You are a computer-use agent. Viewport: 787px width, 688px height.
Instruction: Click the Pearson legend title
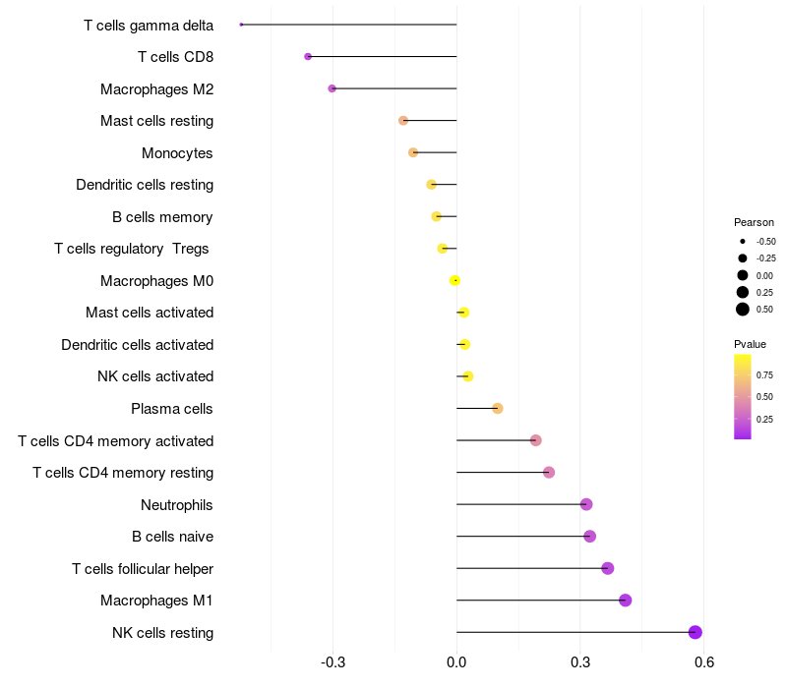click(x=754, y=223)
